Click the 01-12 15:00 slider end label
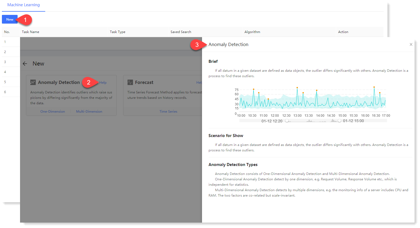Viewport: 420px width, 228px height. tap(353, 121)
